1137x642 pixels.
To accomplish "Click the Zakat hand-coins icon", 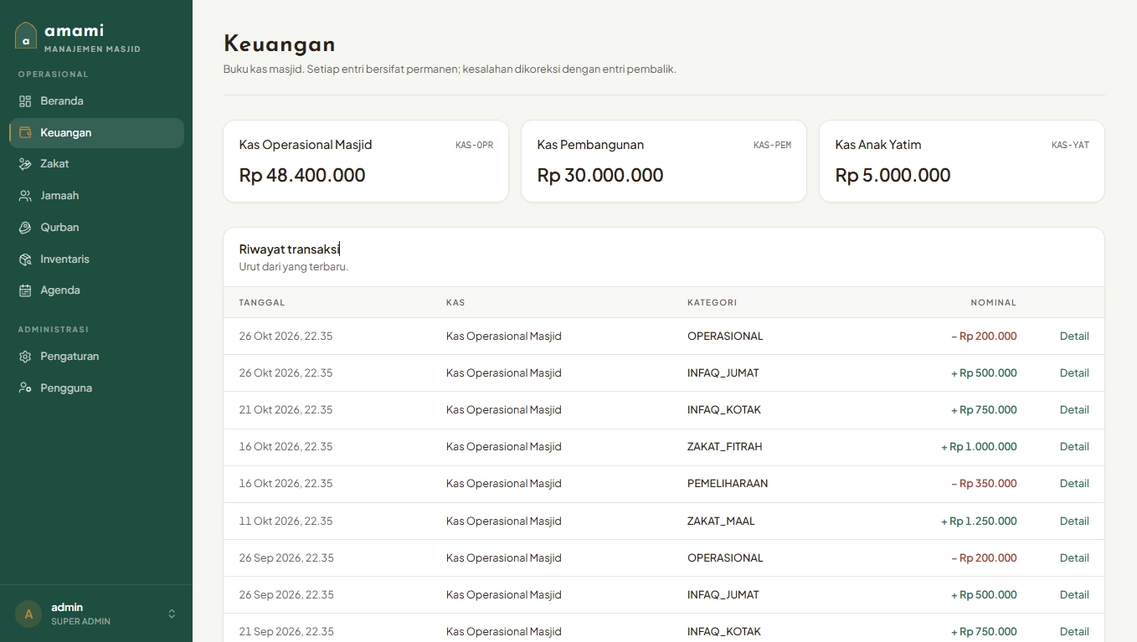I will tap(25, 164).
